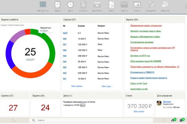Open the Сделки briefcase icon
The width and height of the screenshot is (187, 124).
point(124,5)
